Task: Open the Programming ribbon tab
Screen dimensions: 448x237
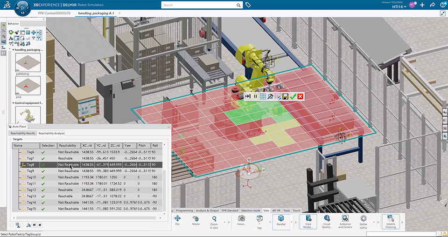Action: click(184, 210)
